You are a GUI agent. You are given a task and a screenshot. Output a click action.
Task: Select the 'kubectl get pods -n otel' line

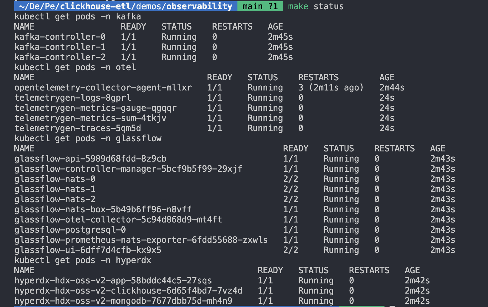coord(75,67)
